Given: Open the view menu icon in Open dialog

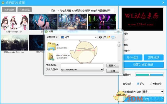Looking at the screenshot, I should point(114,37).
